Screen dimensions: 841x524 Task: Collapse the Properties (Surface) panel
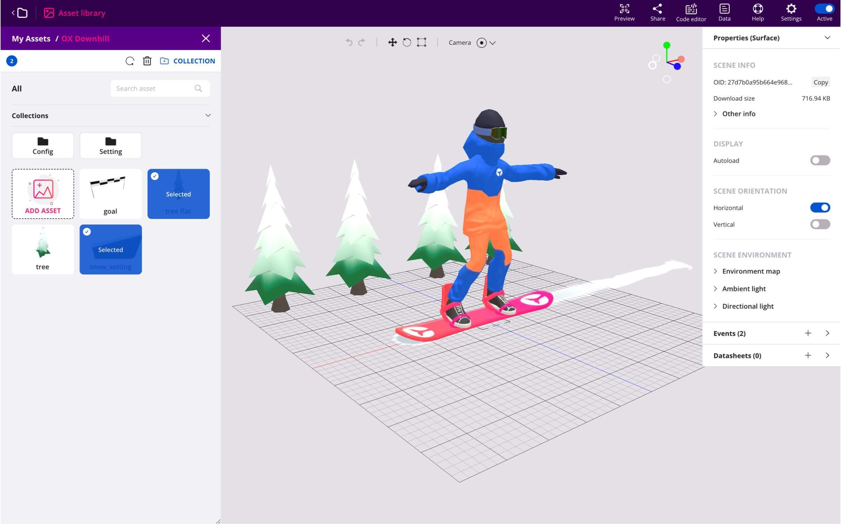827,38
